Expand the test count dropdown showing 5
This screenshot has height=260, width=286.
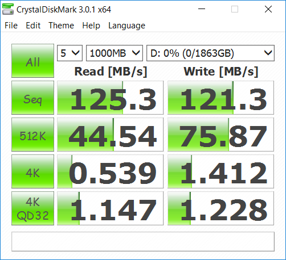tap(70, 53)
